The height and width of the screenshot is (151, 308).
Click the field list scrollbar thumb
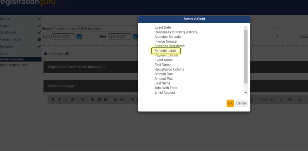[x=246, y=56]
